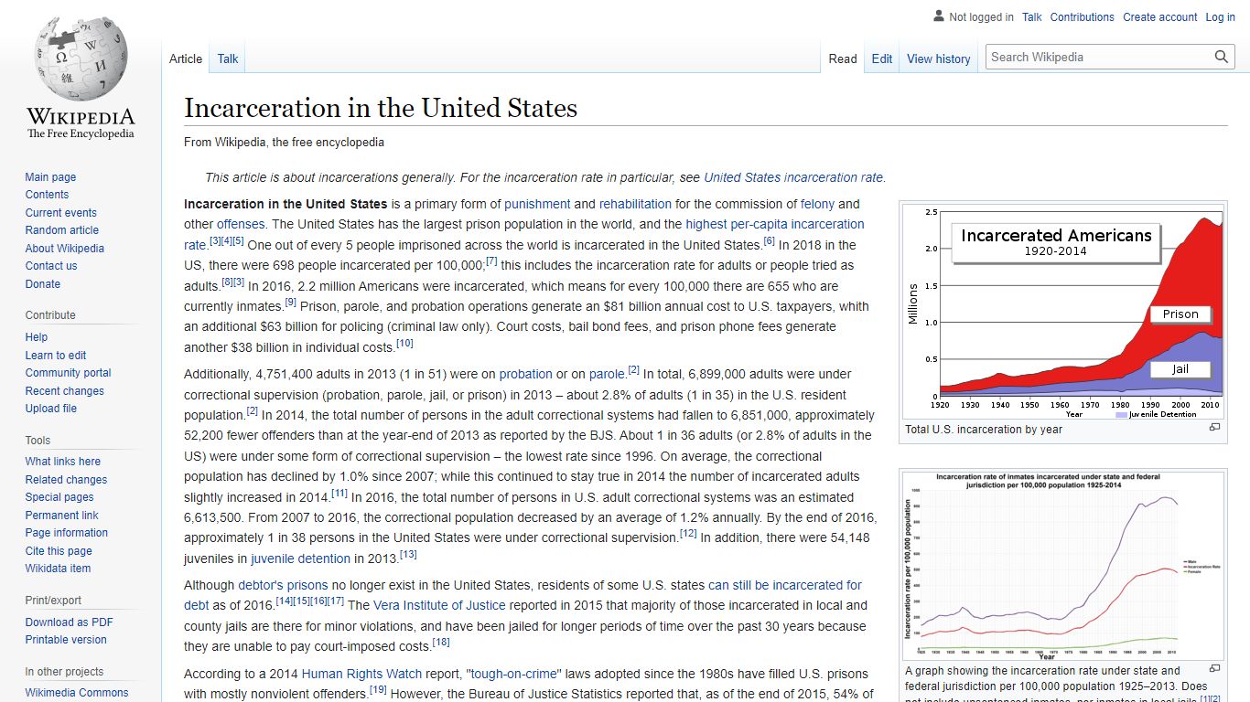
Task: Open the Edit tab
Action: (x=882, y=58)
